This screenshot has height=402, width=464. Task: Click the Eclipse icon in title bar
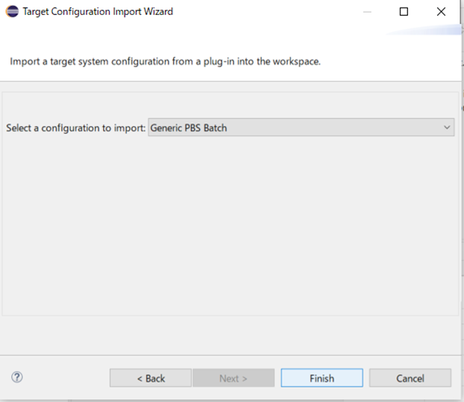[x=13, y=11]
